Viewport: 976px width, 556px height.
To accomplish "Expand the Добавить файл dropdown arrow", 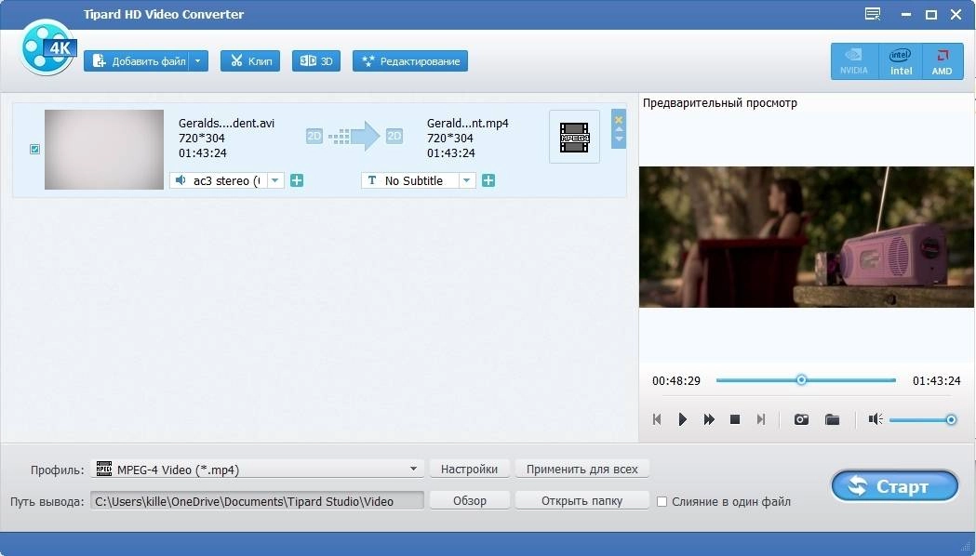I will click(x=198, y=61).
